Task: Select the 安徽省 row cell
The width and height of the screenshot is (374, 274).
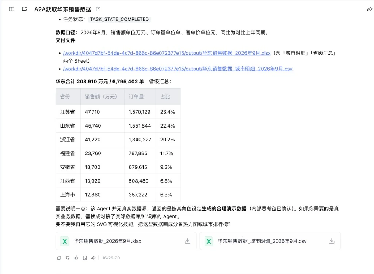Action: pos(68,167)
